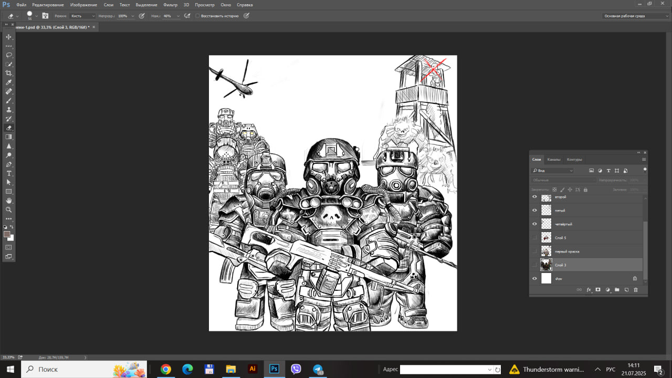Filter layers by text type

[x=608, y=171]
